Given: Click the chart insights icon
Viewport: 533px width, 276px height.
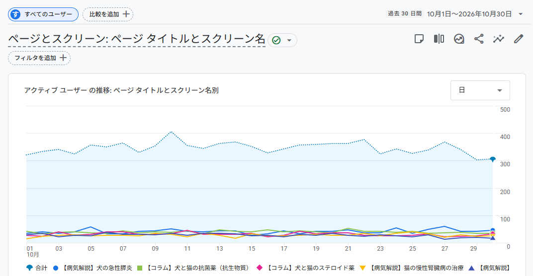Looking at the screenshot, I should click(x=459, y=39).
